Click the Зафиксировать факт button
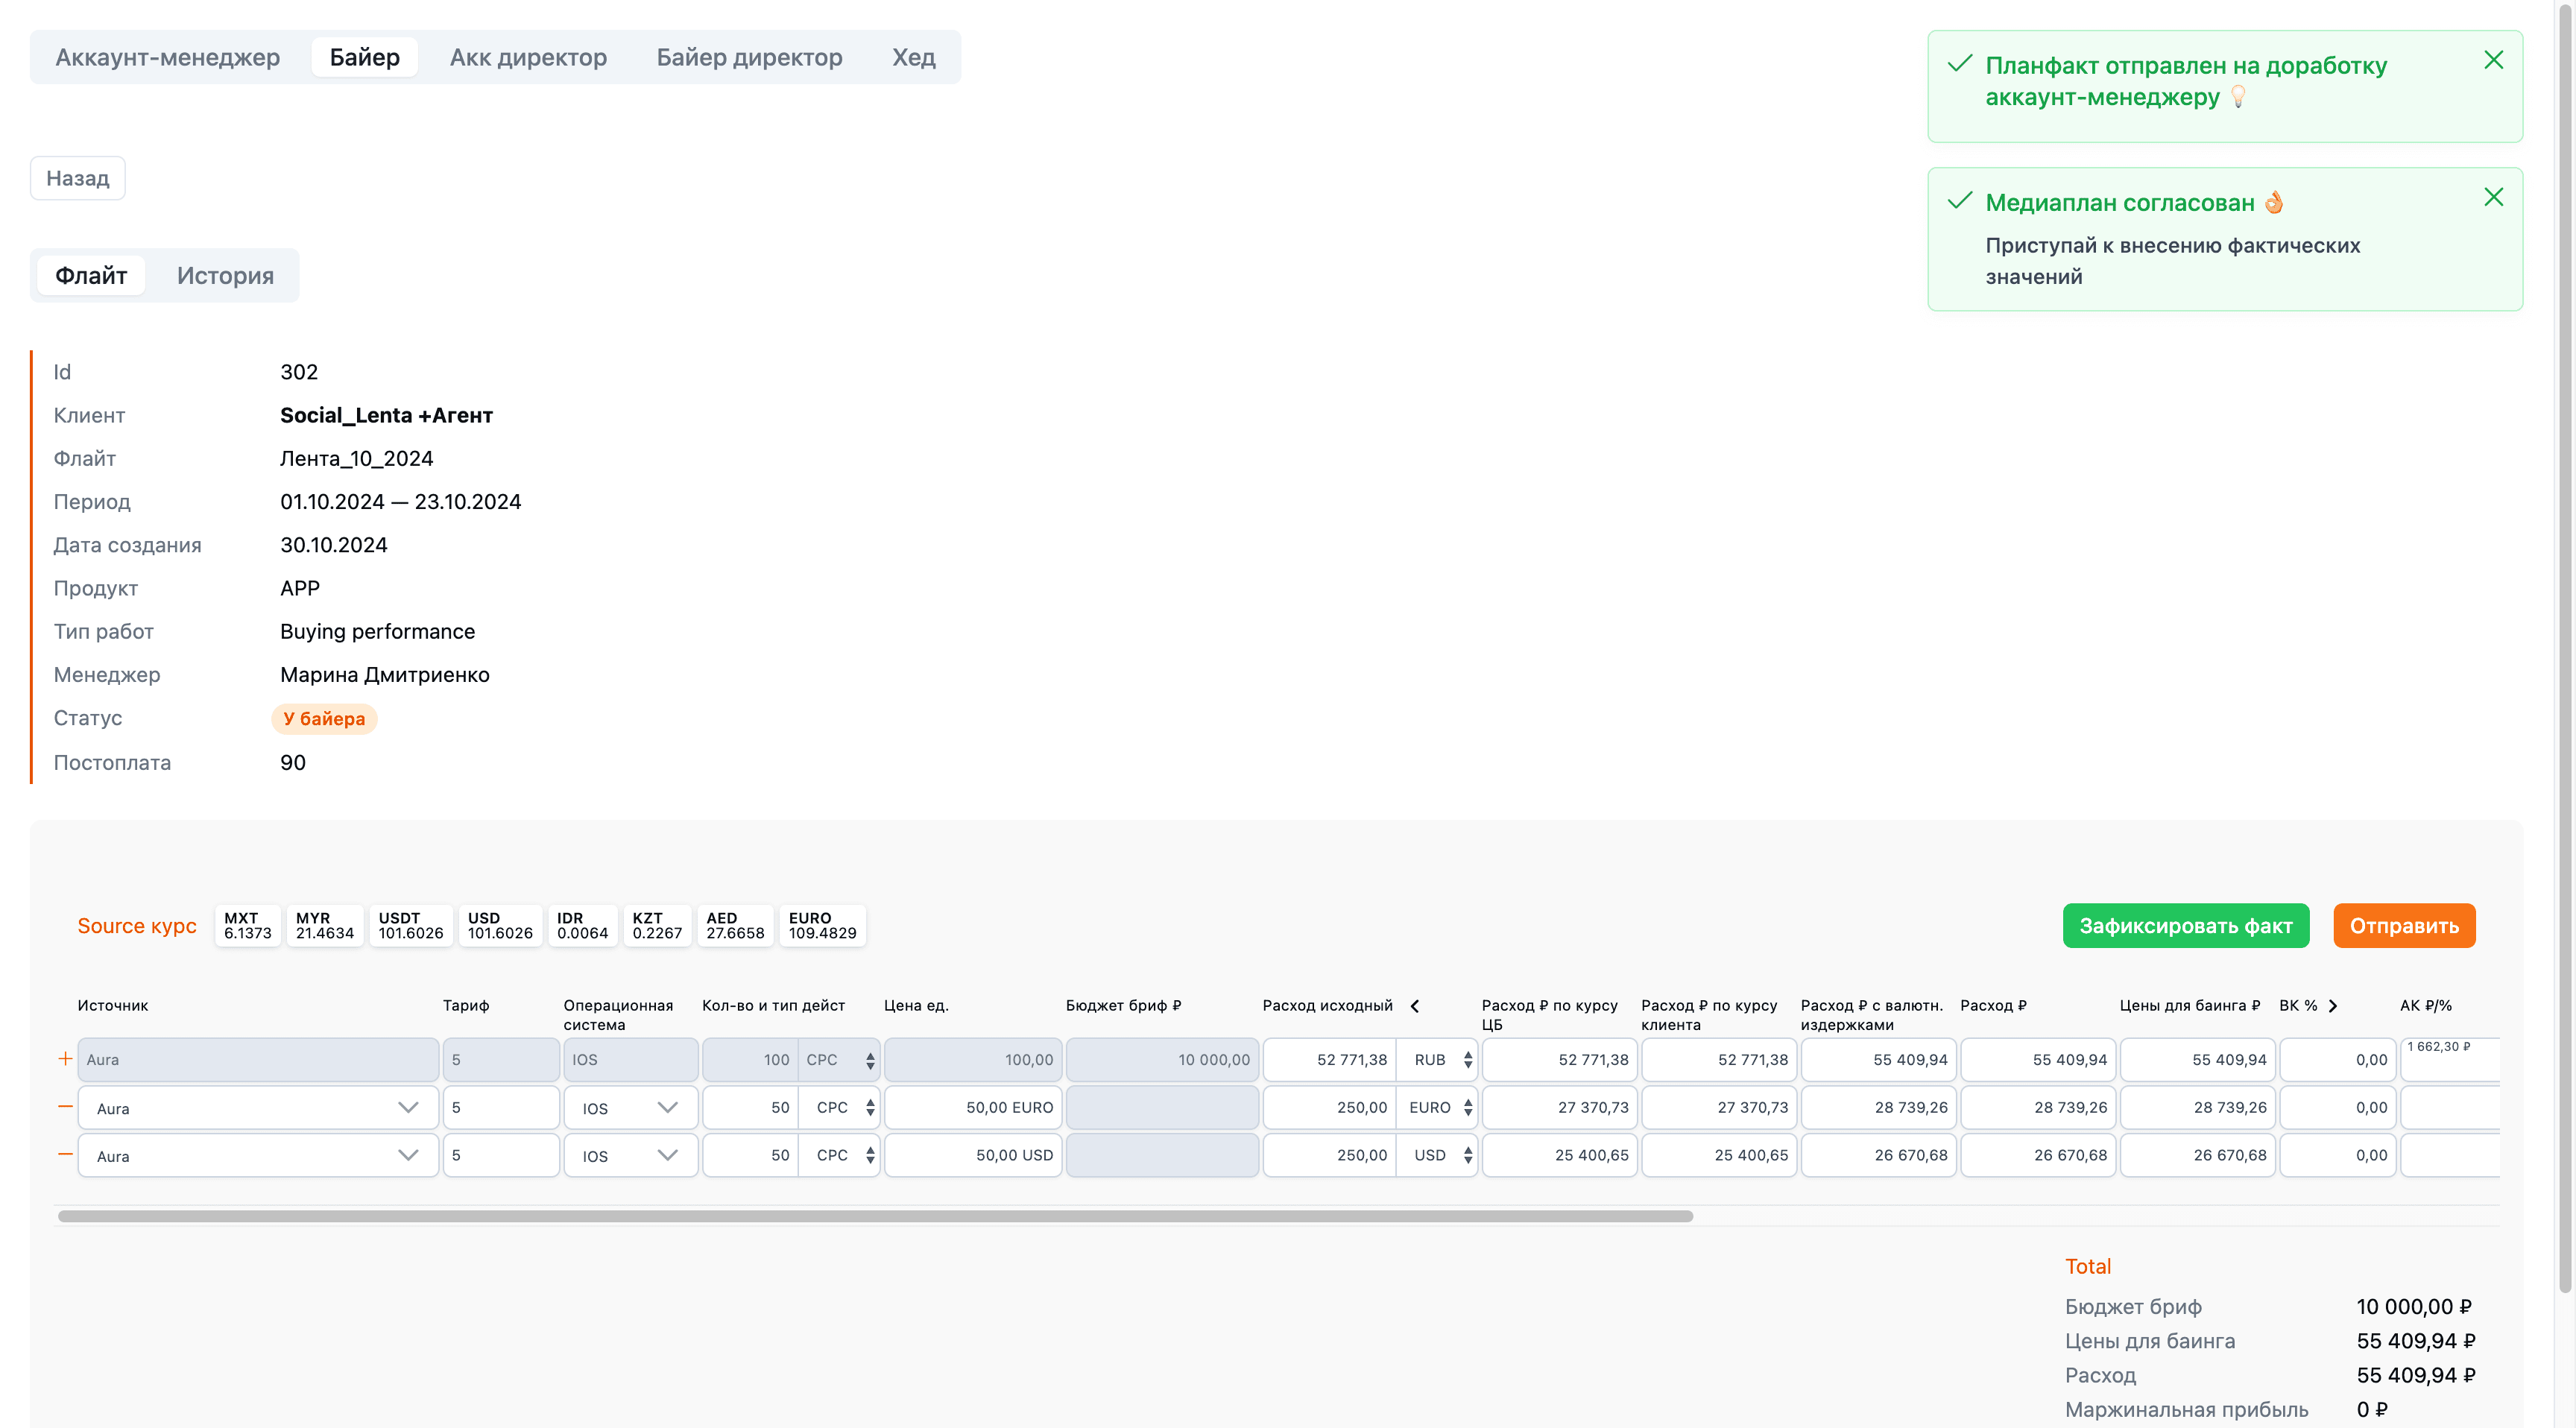 (x=2185, y=926)
